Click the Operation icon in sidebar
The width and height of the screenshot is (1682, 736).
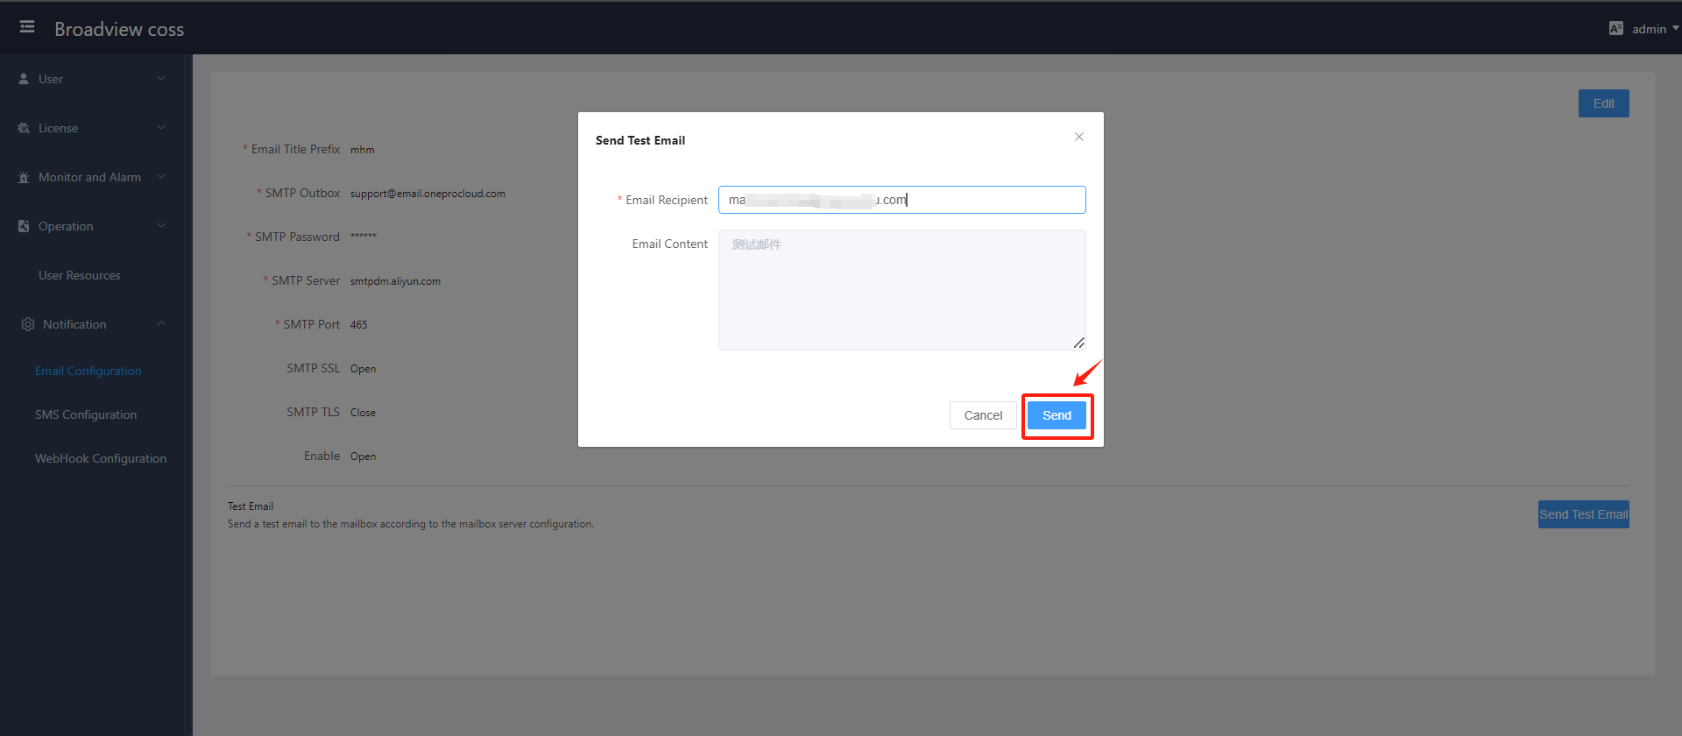(24, 226)
